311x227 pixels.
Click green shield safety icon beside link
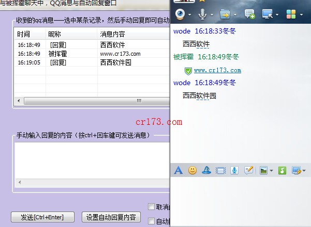click(188, 71)
